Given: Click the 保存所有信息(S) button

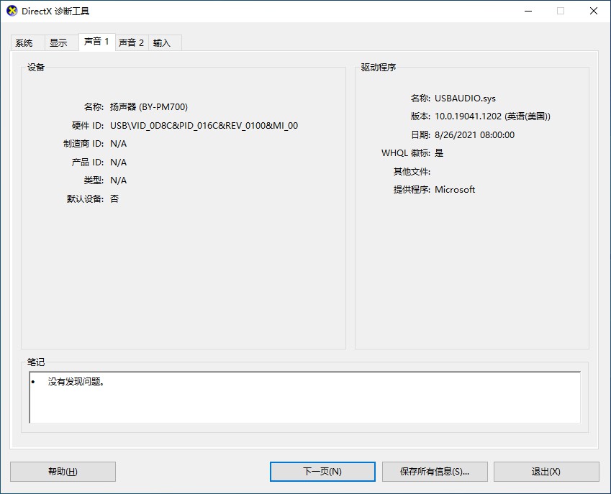Looking at the screenshot, I should (435, 472).
